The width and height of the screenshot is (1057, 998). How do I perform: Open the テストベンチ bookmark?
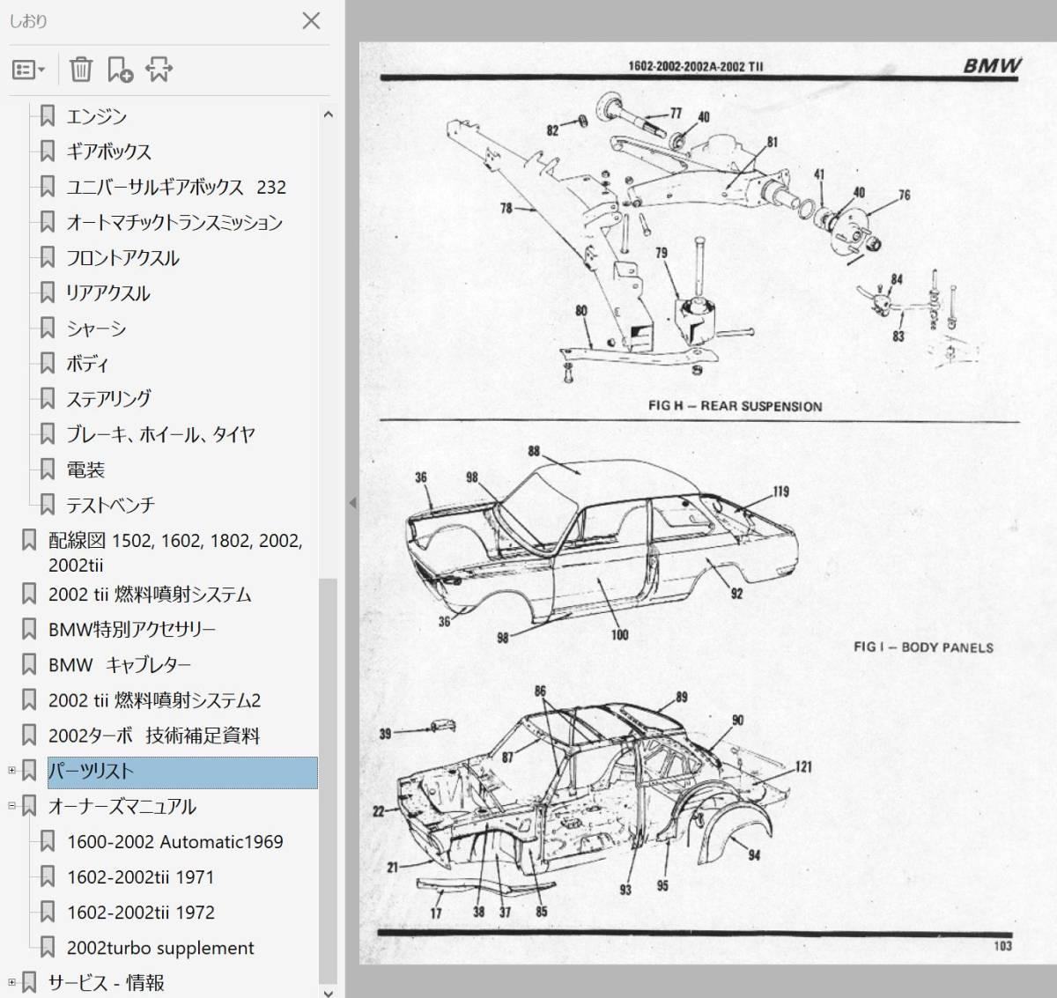click(x=110, y=505)
